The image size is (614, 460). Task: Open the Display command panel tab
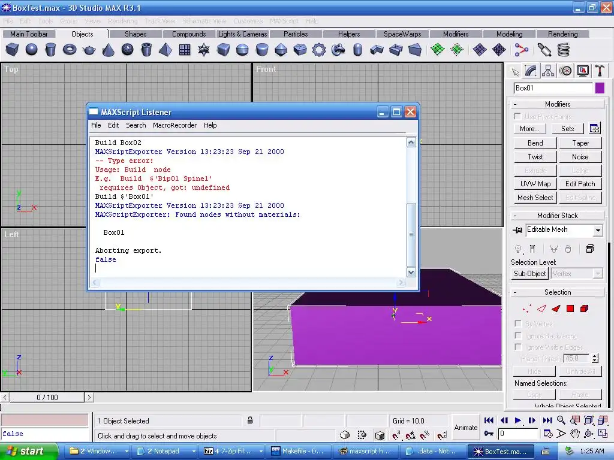coord(583,71)
